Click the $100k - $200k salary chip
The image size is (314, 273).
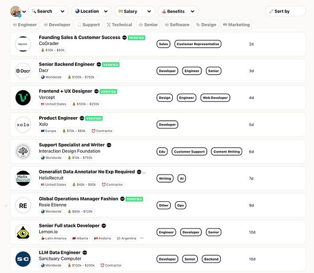[86, 104]
